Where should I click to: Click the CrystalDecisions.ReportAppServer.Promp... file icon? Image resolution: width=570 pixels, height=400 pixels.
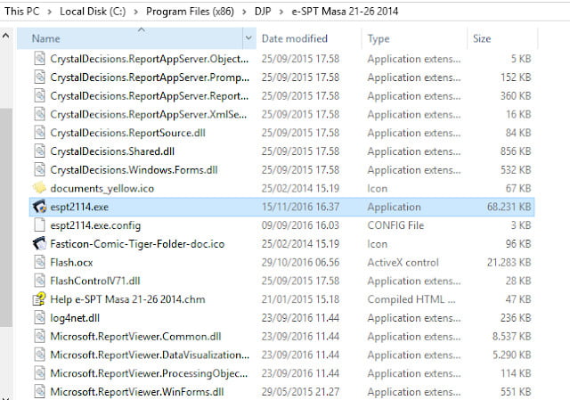click(39, 78)
